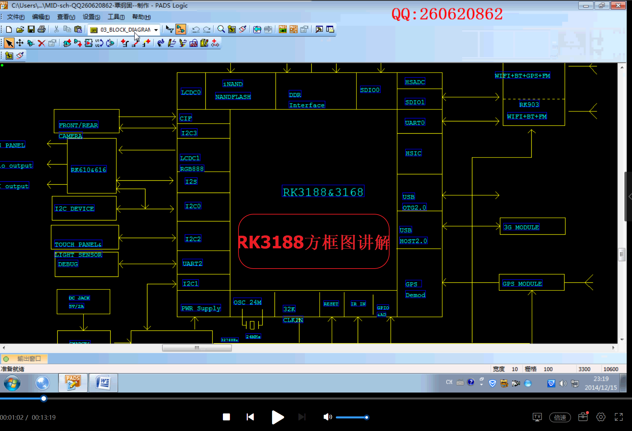Viewport: 632px width, 431px height.
Task: Choose the Duplicate tool
Action: pyautogui.click(x=30, y=43)
